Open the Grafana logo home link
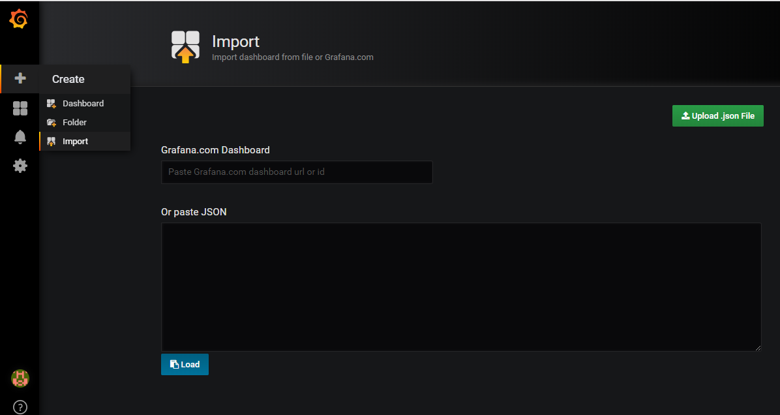Viewport: 780px width, 415px height. click(x=19, y=19)
